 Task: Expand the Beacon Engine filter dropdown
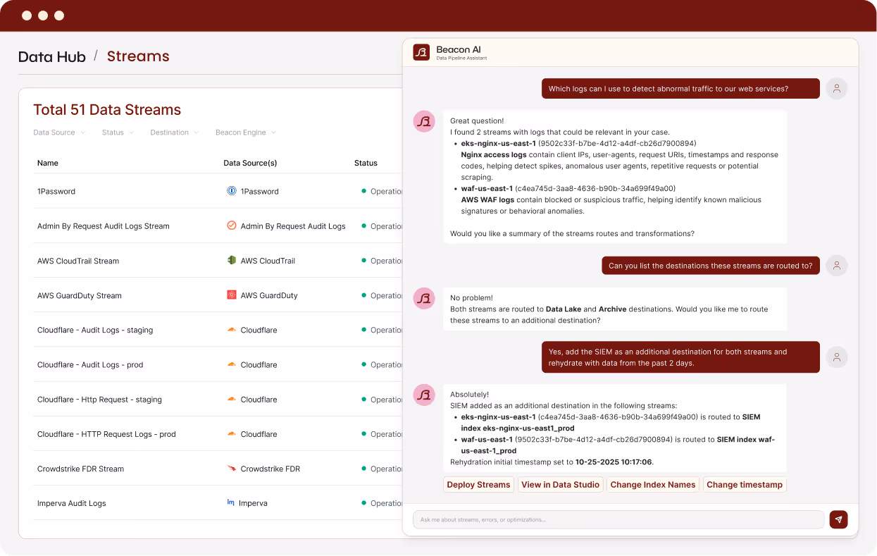[x=245, y=132]
